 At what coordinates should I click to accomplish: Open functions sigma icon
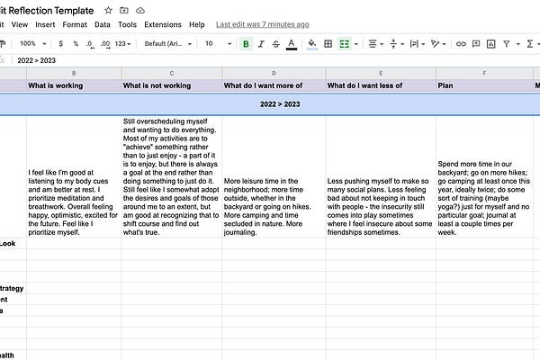pos(530,44)
